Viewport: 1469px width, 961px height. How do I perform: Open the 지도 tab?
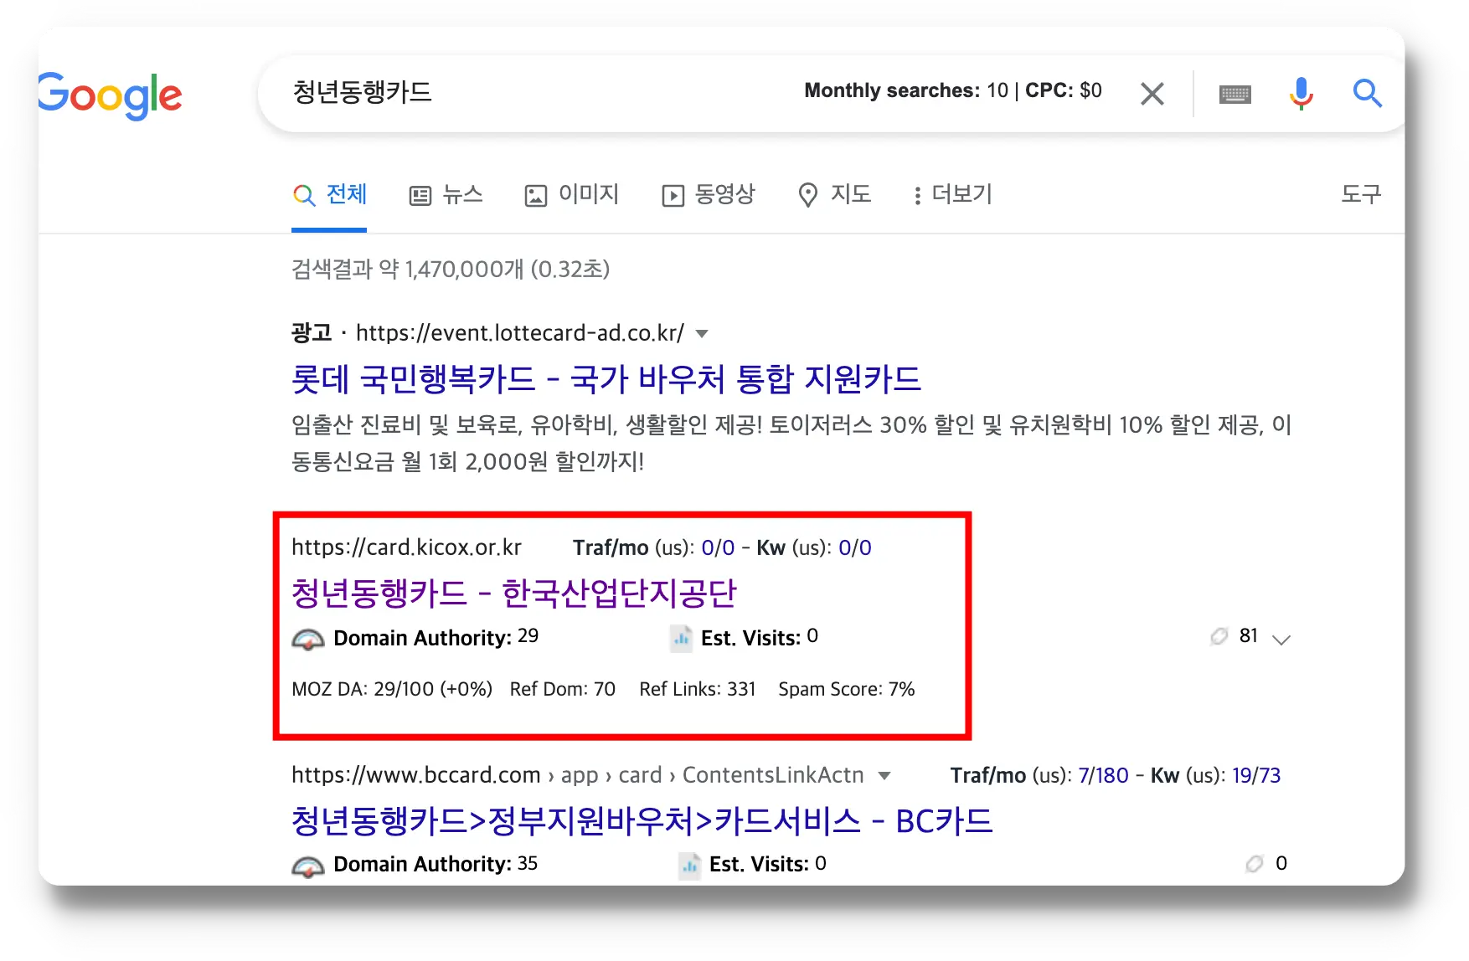coord(834,195)
